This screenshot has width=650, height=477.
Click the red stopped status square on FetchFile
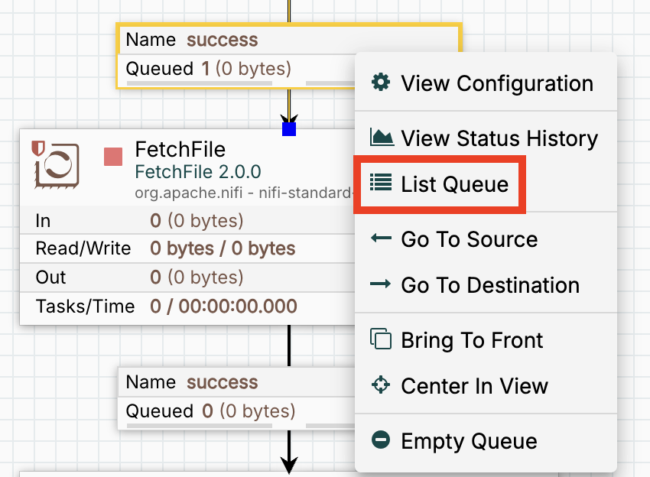click(112, 157)
